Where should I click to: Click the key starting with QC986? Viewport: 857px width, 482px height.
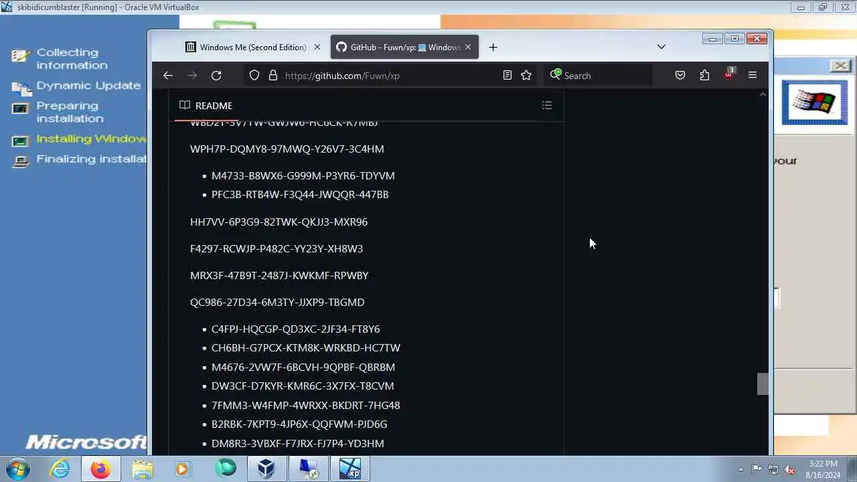(277, 302)
